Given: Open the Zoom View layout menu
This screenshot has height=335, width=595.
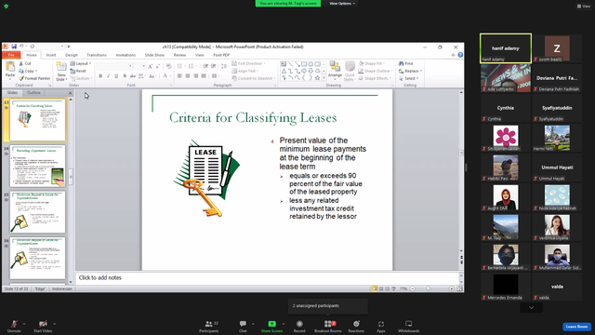Looking at the screenshot, I should click(x=584, y=7).
